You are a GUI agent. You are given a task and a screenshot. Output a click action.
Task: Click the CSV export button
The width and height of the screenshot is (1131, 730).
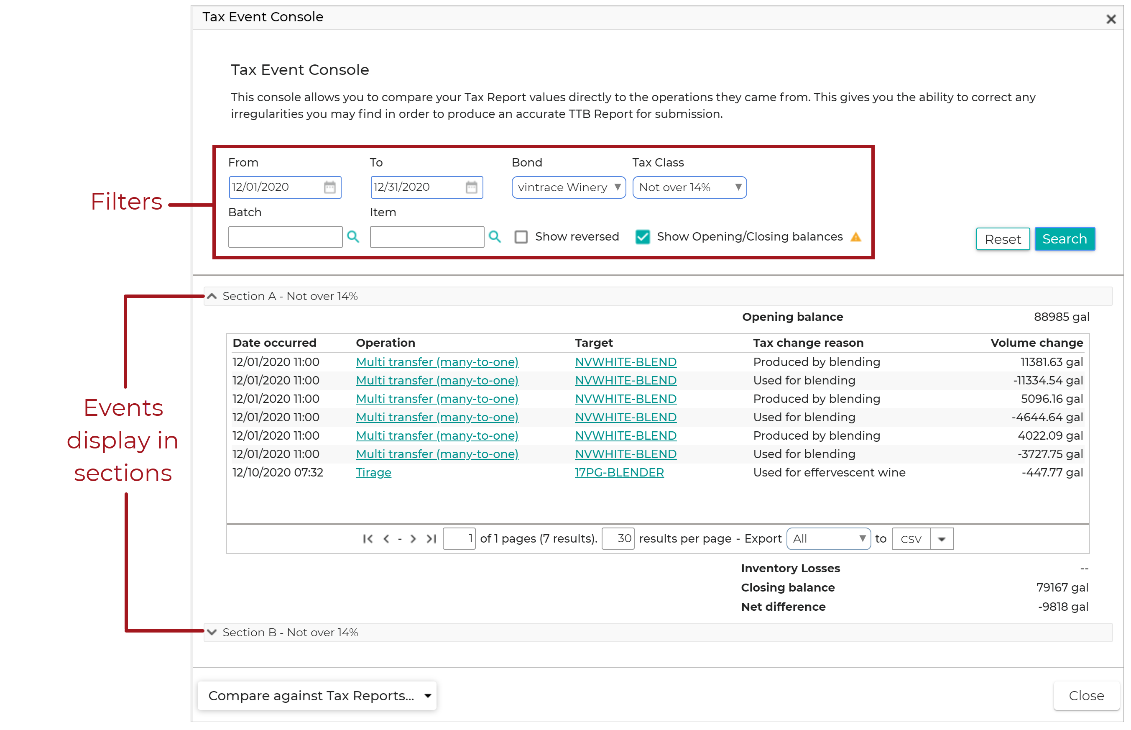click(910, 539)
